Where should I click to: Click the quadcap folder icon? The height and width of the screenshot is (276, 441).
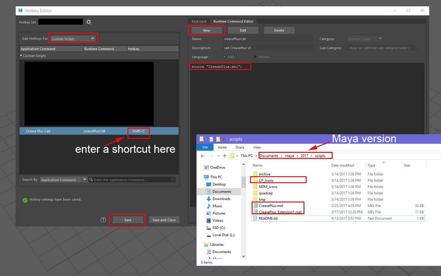point(255,193)
